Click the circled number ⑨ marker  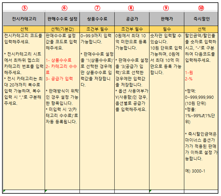[x=166, y=8]
